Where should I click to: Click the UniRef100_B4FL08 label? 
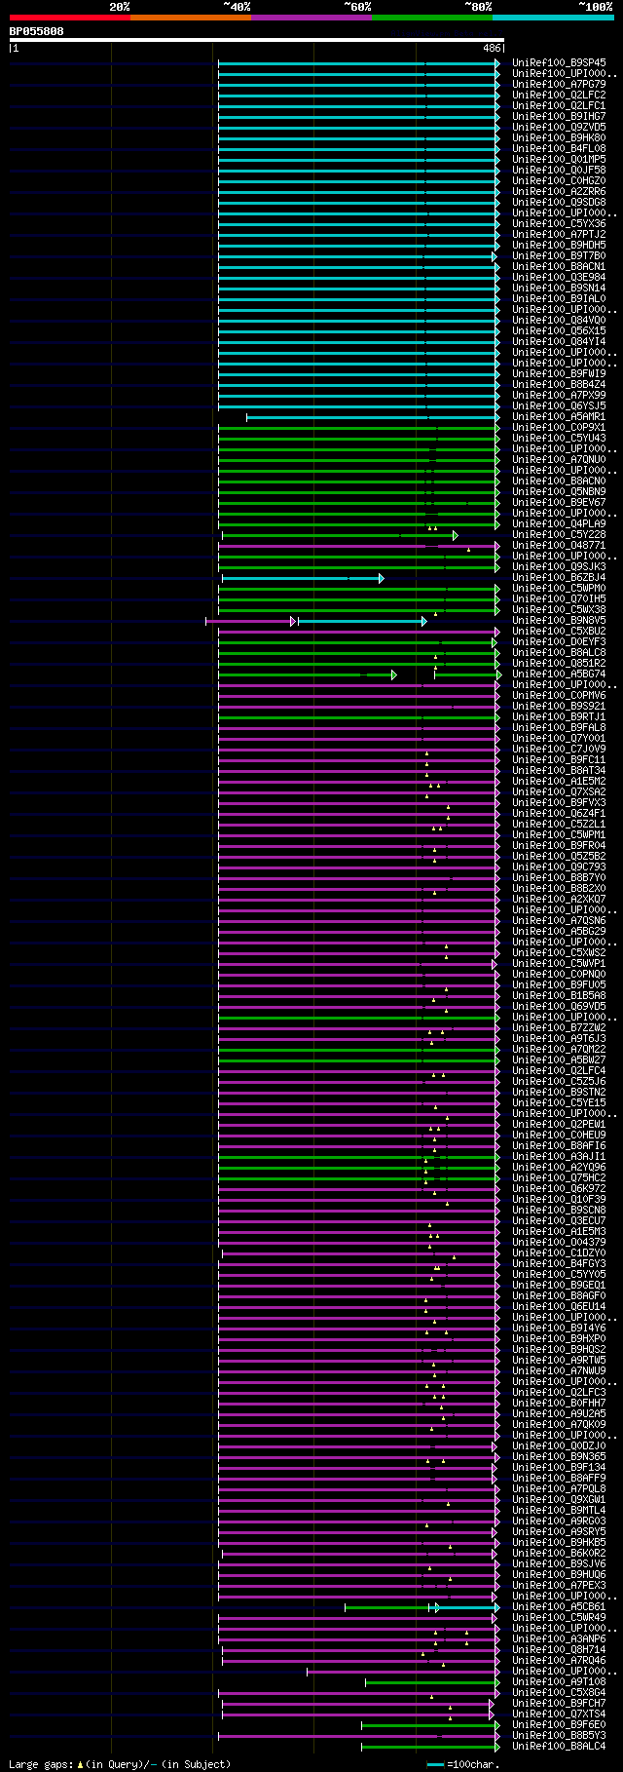pyautogui.click(x=559, y=148)
